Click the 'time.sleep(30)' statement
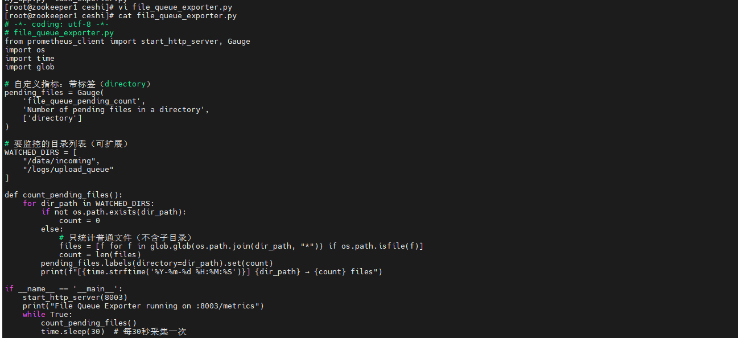 pyautogui.click(x=72, y=331)
